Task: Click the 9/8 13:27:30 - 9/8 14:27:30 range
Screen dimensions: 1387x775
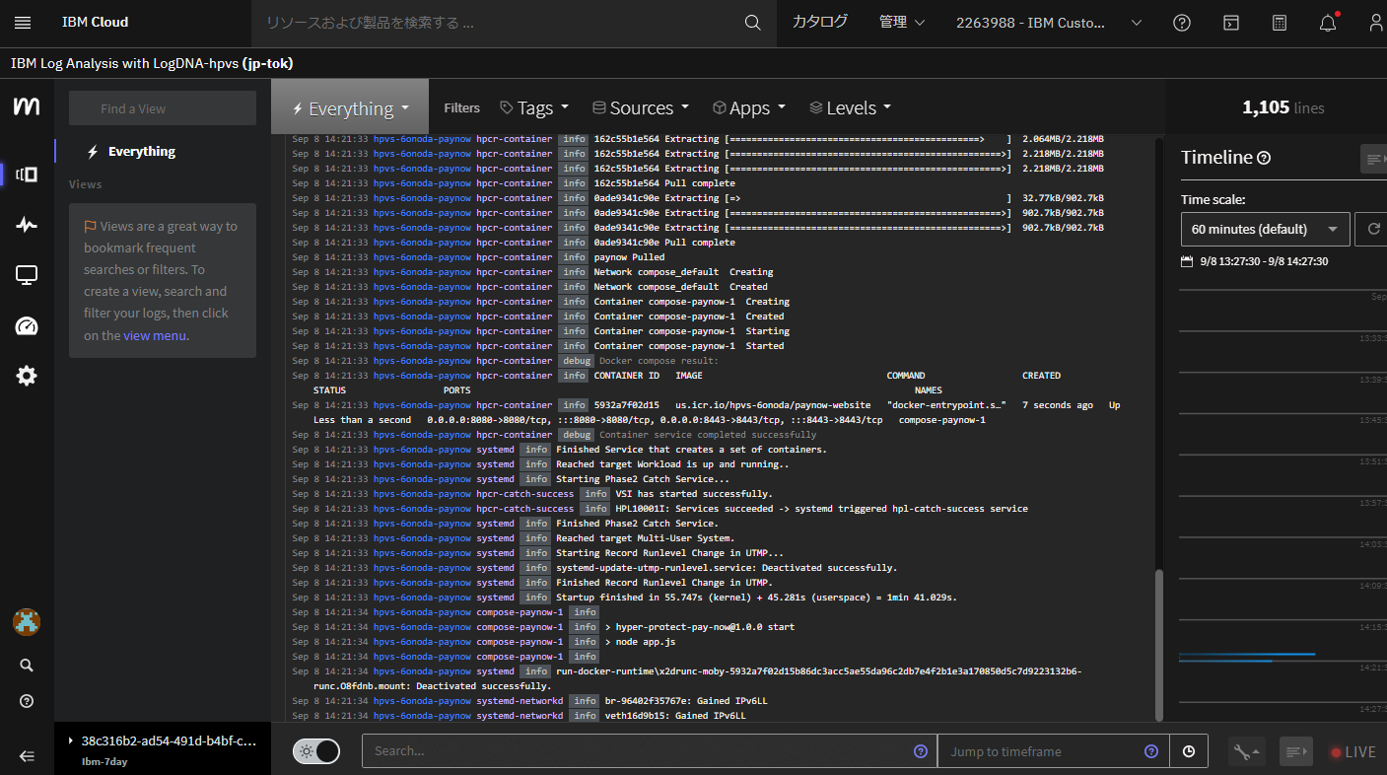Action: tap(1263, 261)
